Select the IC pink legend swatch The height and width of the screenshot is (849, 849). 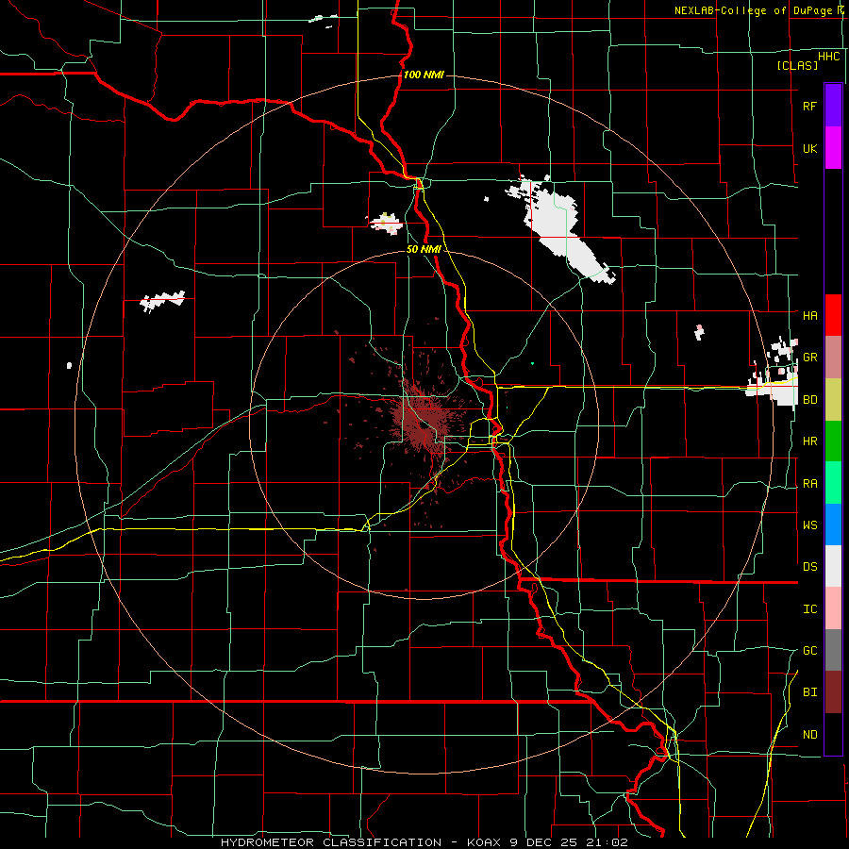[833, 608]
